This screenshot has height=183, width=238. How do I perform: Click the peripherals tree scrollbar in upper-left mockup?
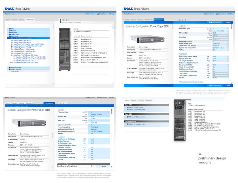54,54
